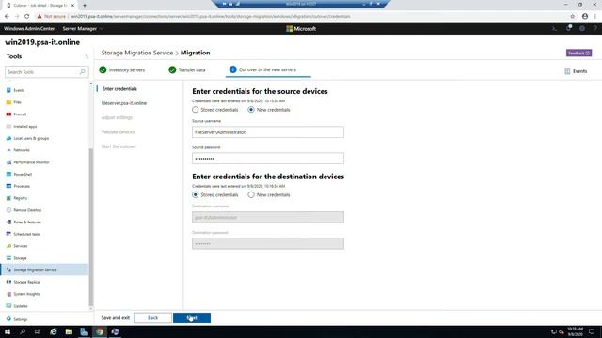Click Storage Migration Service breadcrumb
The width and height of the screenshot is (602, 338).
pos(137,53)
